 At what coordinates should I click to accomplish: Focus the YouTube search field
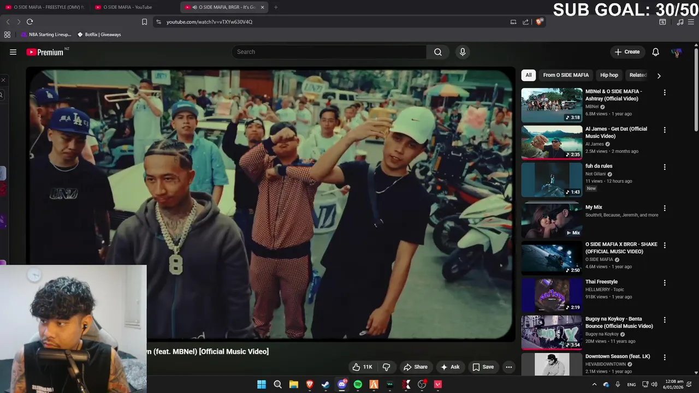click(x=329, y=52)
